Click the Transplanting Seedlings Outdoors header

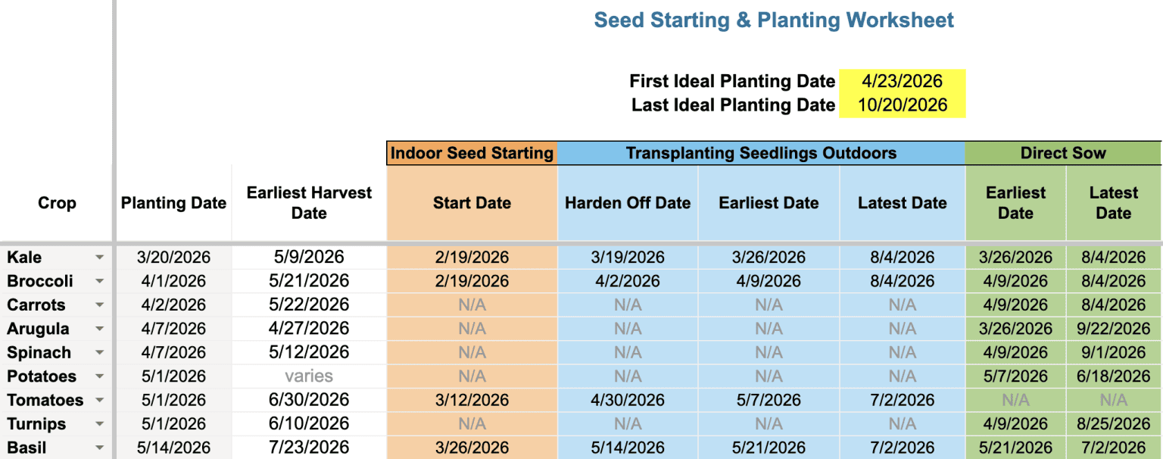761,153
